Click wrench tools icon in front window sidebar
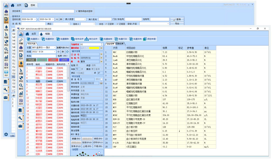The height and width of the screenshot is (160, 272). pyautogui.click(x=20, y=118)
